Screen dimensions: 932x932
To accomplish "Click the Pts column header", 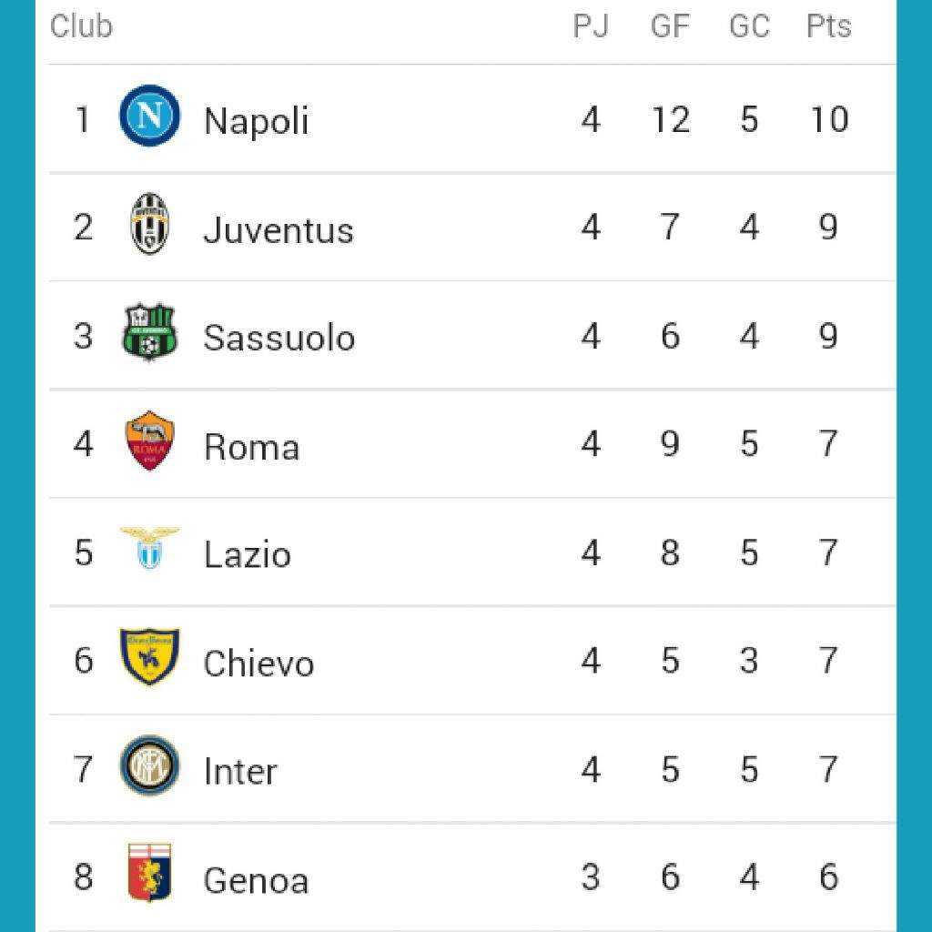I will tap(828, 26).
